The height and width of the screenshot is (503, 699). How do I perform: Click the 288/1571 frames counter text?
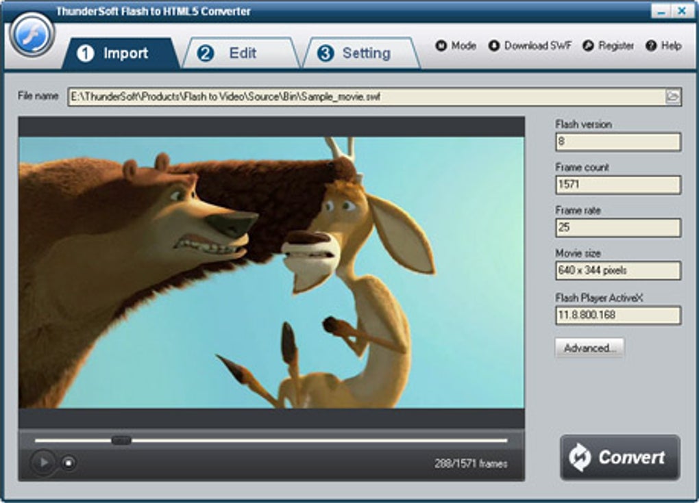(471, 464)
